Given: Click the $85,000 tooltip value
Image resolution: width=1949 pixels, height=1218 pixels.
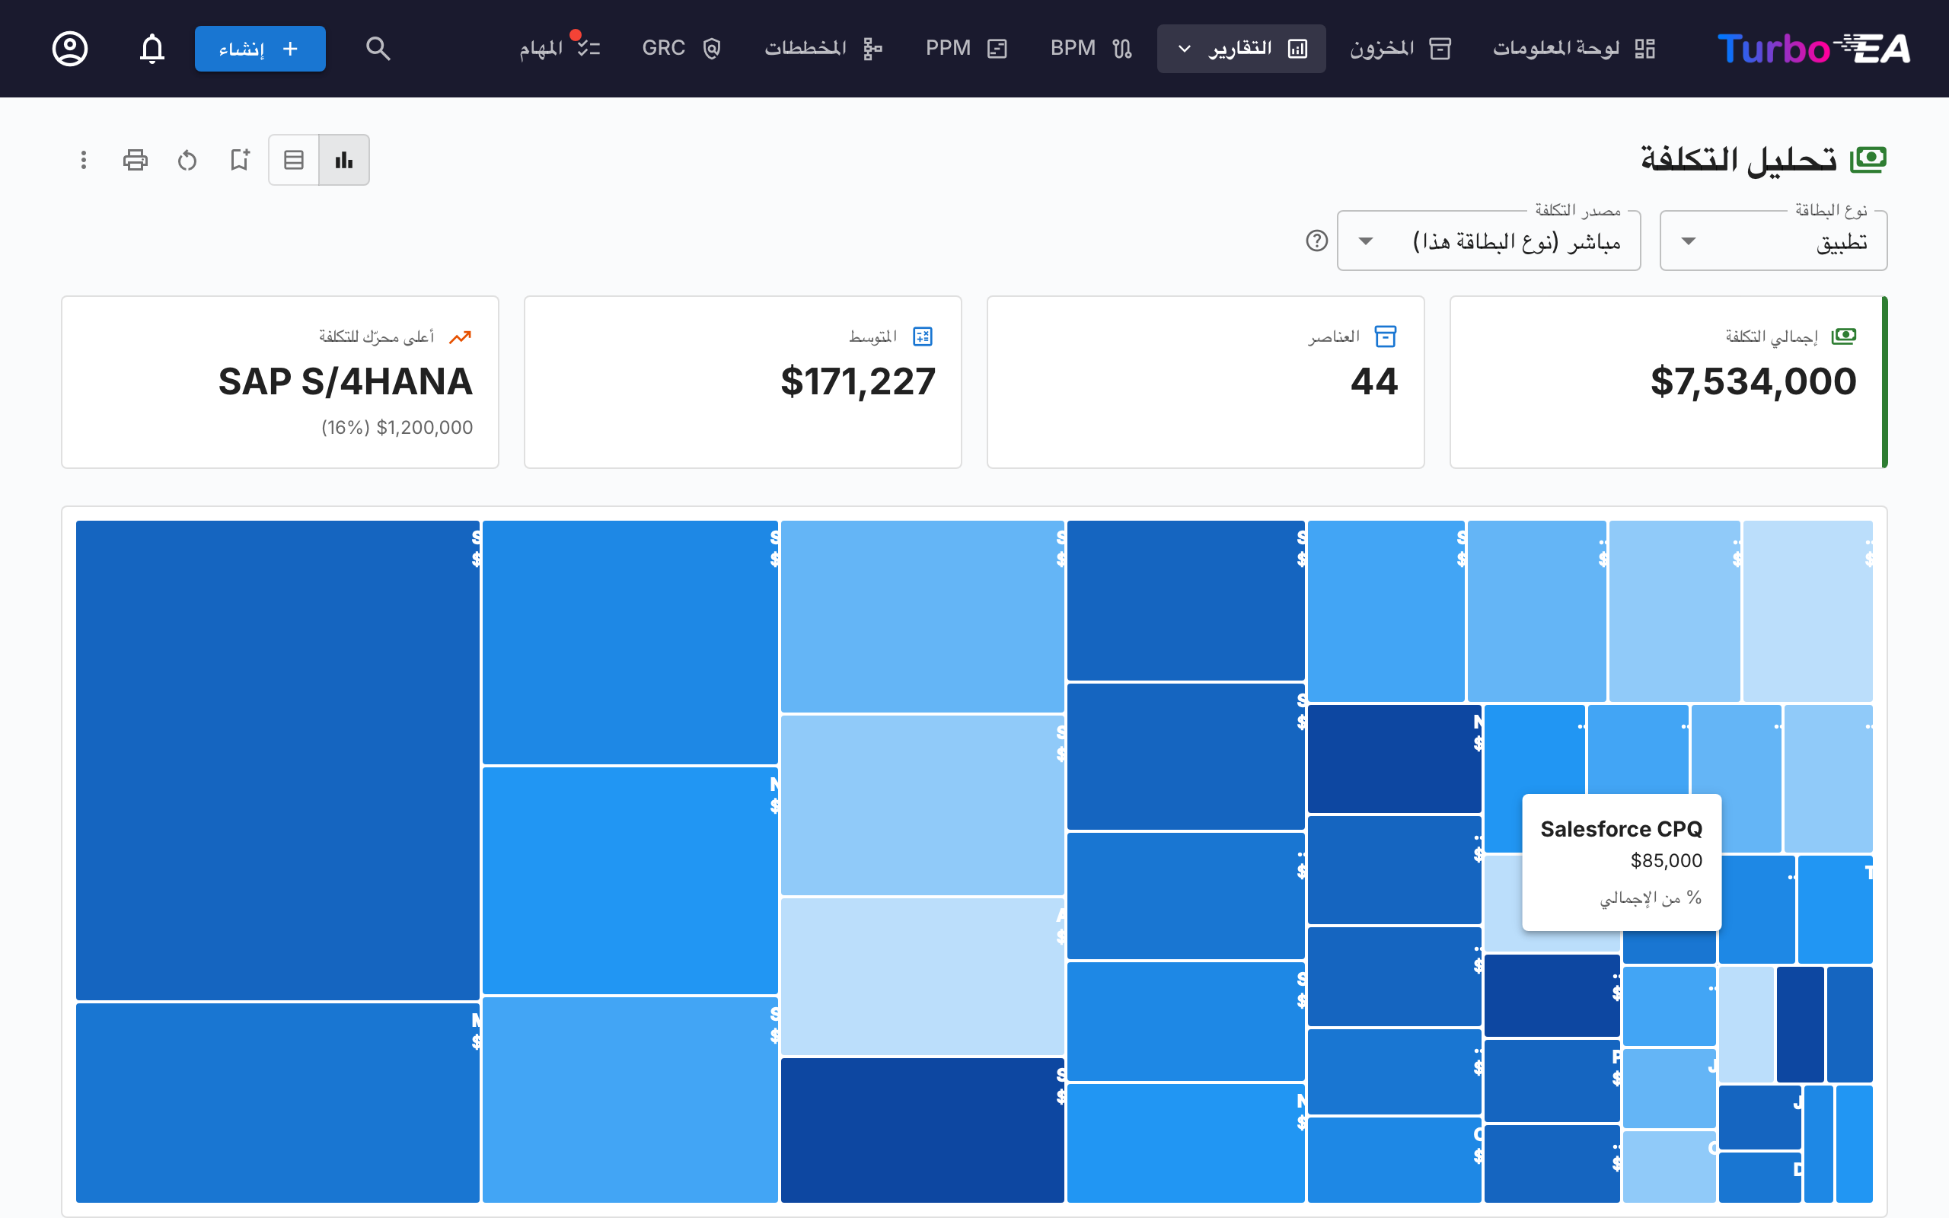Looking at the screenshot, I should coord(1667,861).
